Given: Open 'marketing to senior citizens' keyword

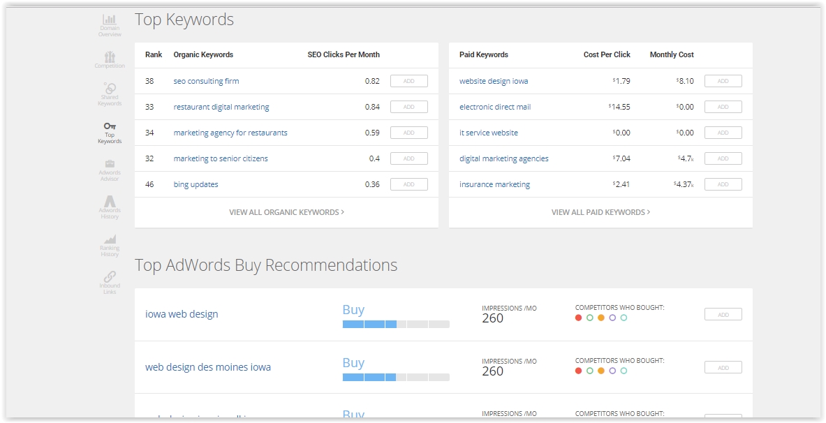Looking at the screenshot, I should [221, 158].
